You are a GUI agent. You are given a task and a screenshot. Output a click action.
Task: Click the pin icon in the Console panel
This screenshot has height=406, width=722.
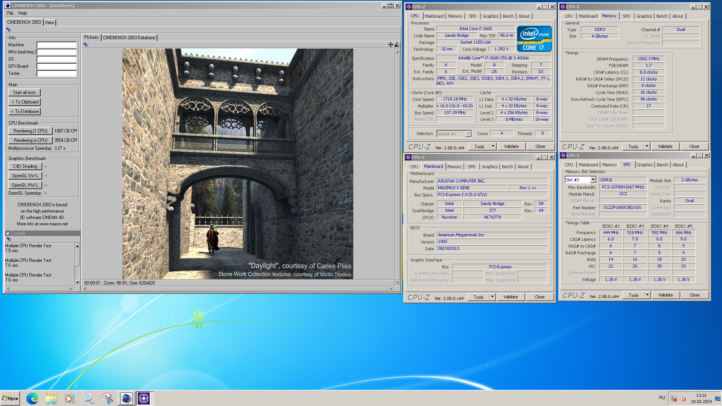click(9, 239)
